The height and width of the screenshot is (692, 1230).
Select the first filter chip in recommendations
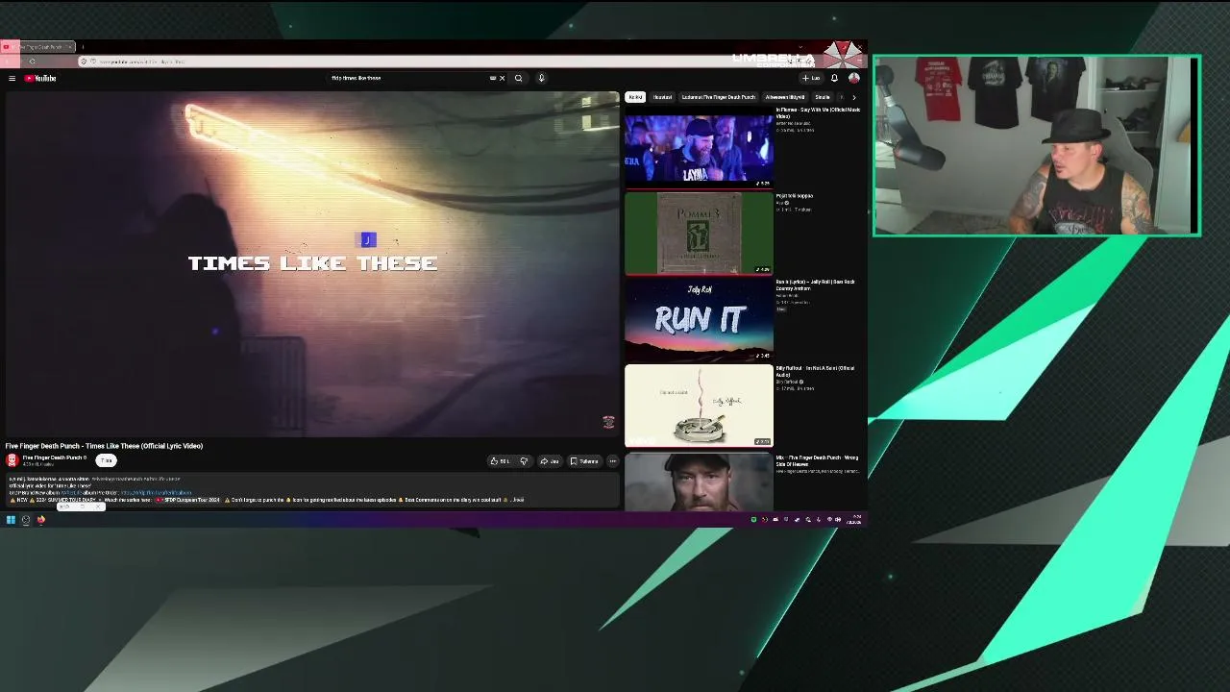tap(635, 97)
